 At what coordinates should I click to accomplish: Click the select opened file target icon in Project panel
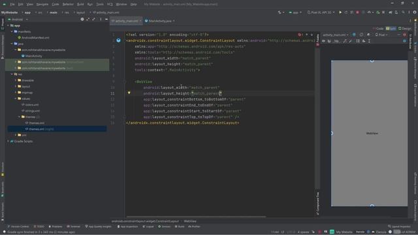(82, 19)
